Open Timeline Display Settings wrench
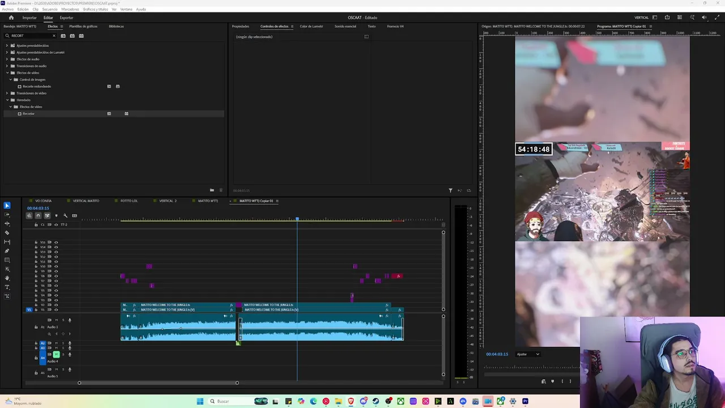The image size is (725, 408). click(x=65, y=215)
